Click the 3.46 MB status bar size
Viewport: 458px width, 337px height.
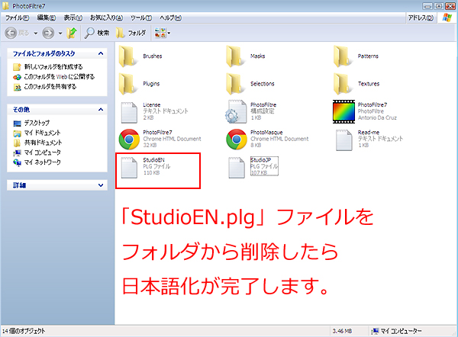click(342, 331)
